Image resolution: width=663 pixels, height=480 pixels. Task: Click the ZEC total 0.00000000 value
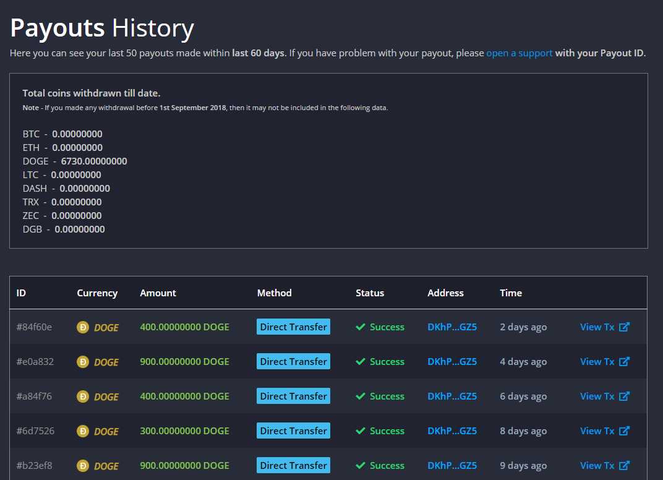(x=77, y=215)
